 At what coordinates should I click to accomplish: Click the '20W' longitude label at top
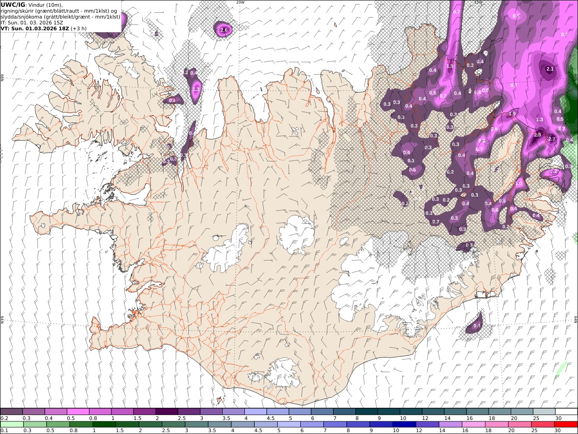(240, 2)
